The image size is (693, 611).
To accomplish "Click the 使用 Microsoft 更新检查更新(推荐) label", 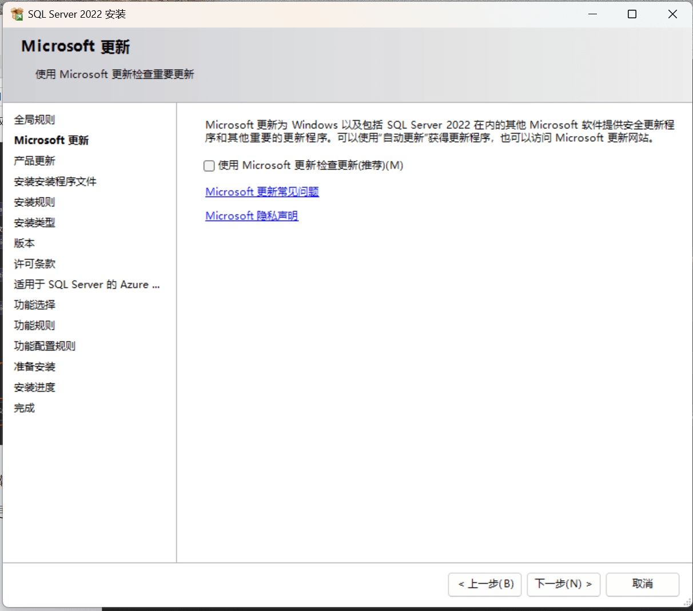I will pyautogui.click(x=310, y=165).
